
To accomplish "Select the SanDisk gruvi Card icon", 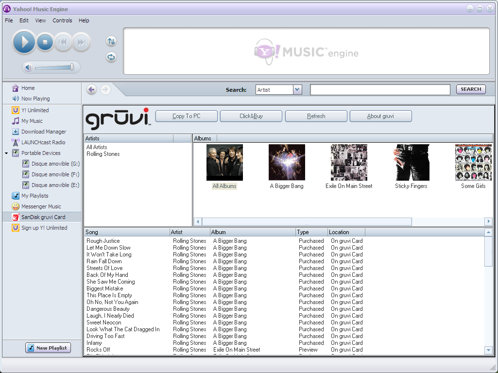I will pos(15,217).
